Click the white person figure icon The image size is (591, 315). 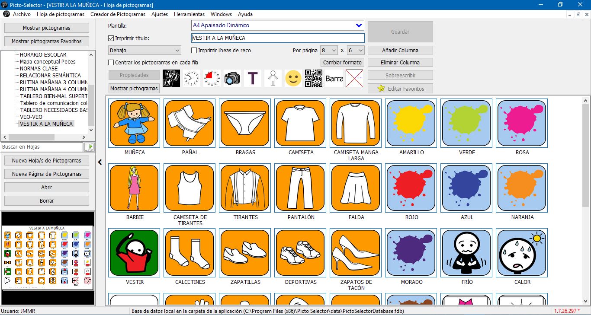pyautogui.click(x=273, y=78)
